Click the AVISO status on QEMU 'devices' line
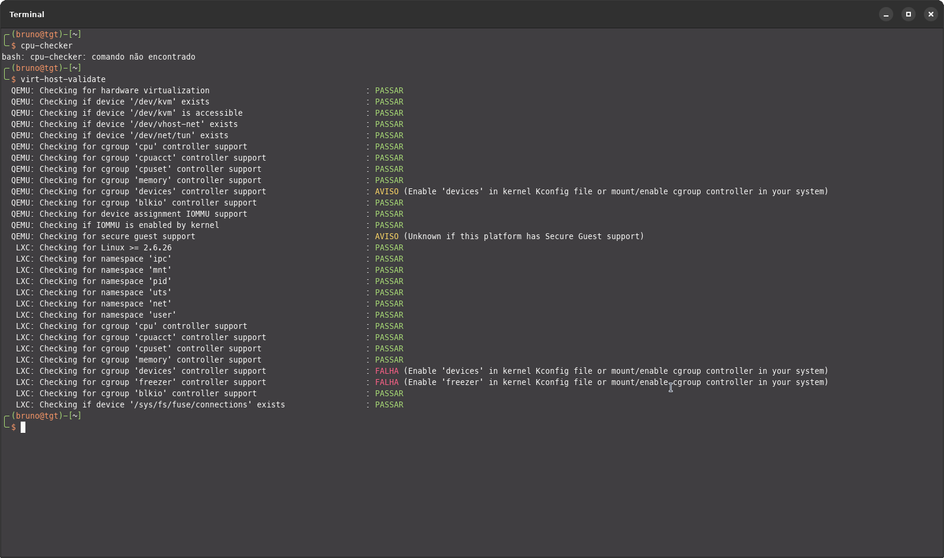 point(386,191)
